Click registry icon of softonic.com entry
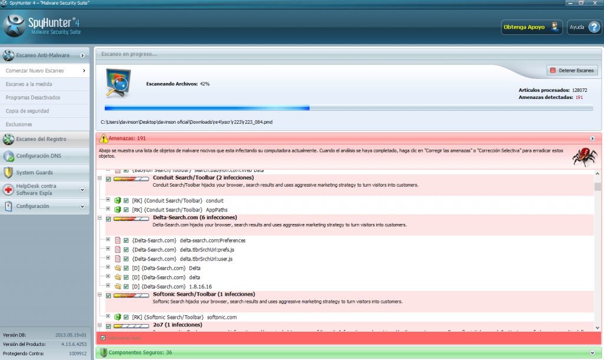 point(117,317)
